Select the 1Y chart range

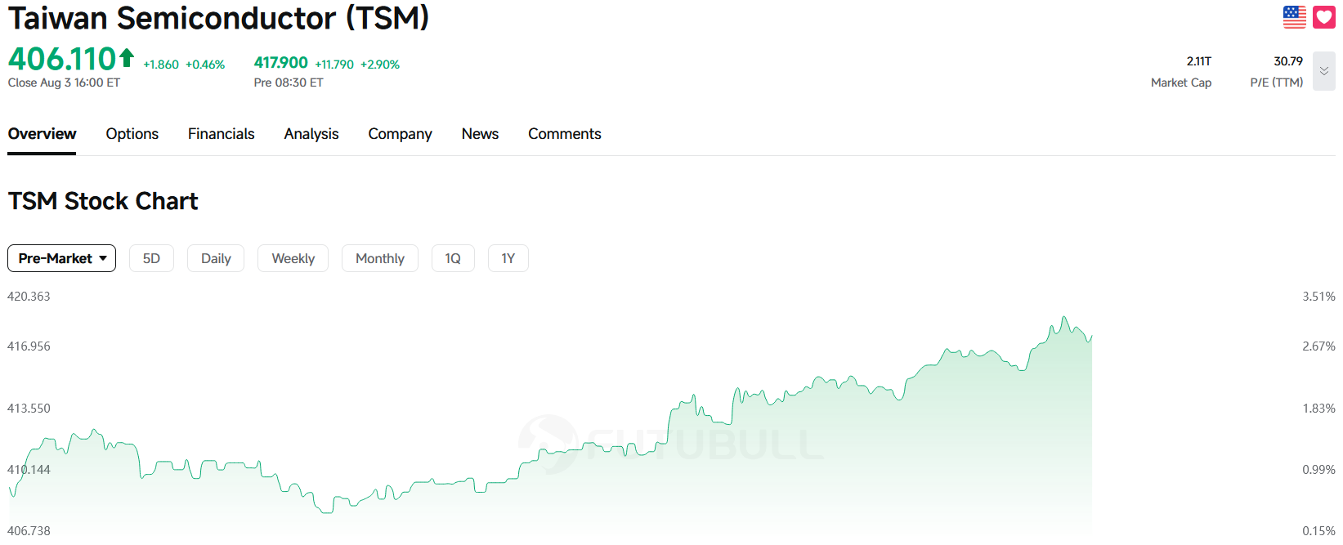(508, 258)
